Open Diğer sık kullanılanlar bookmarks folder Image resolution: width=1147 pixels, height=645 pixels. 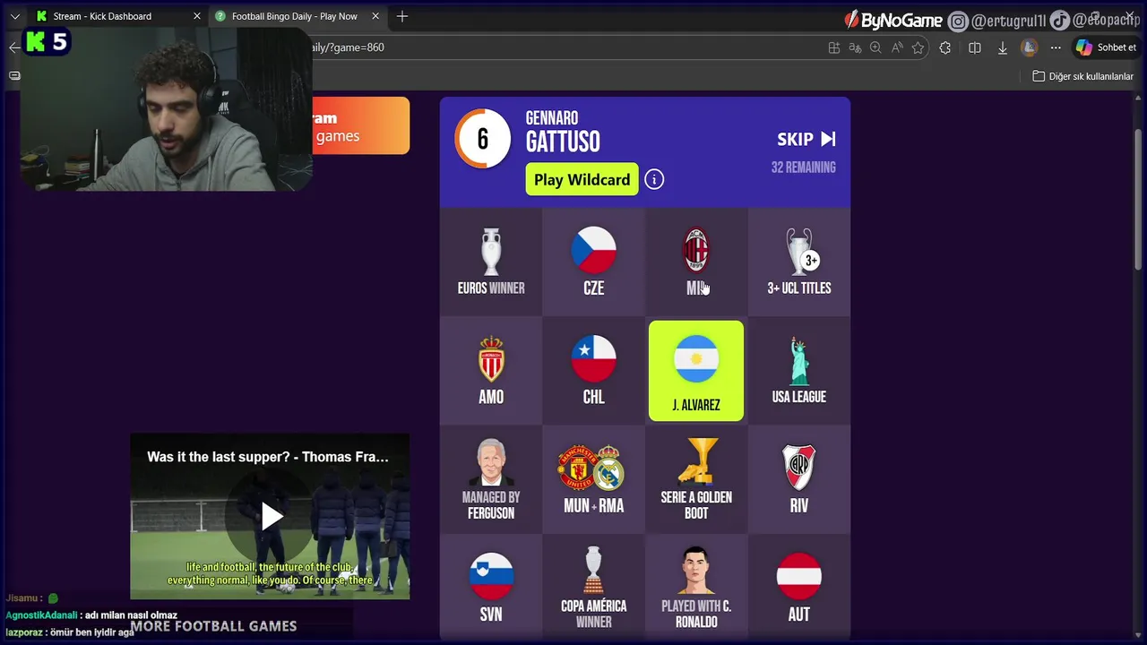tap(1083, 76)
